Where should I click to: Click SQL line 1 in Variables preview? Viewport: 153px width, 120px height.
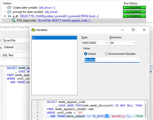pos(66,102)
